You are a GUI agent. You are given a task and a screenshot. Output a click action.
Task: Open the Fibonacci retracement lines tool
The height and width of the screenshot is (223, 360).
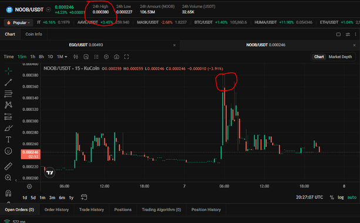click(8, 94)
